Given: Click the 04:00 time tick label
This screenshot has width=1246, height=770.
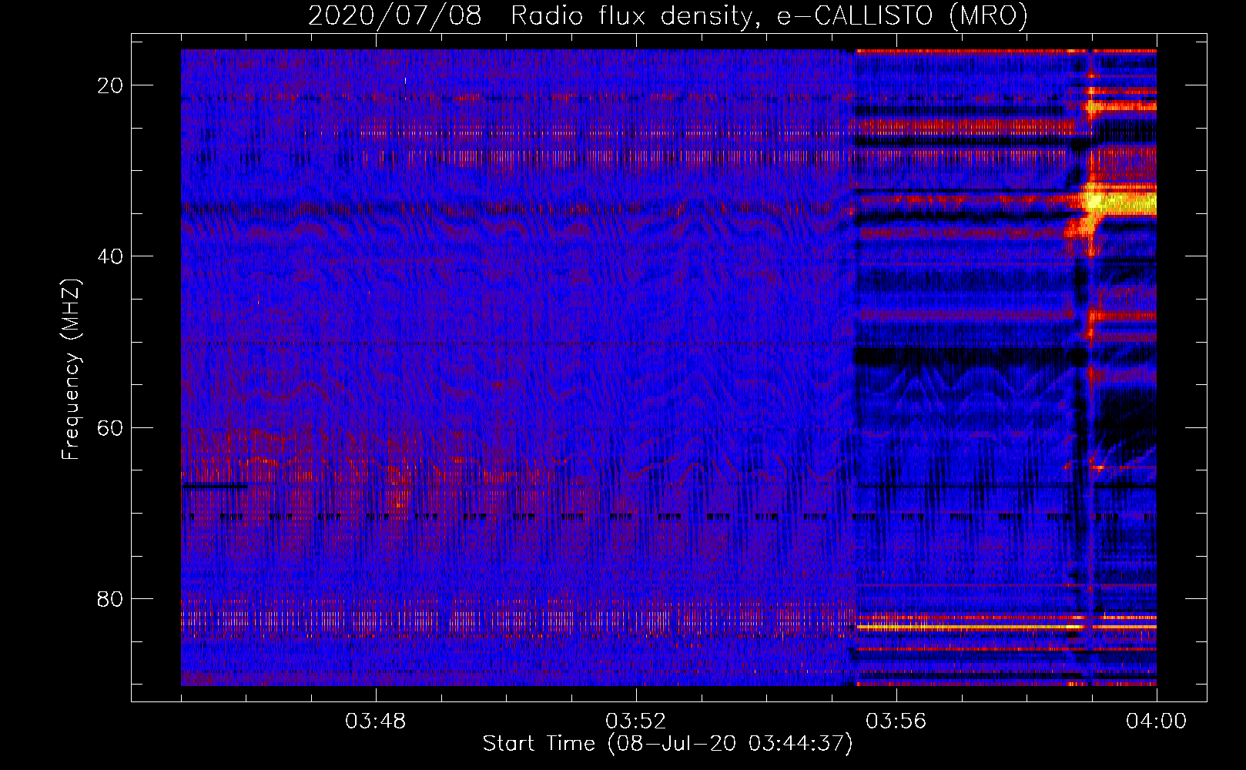Looking at the screenshot, I should click(x=1156, y=721).
